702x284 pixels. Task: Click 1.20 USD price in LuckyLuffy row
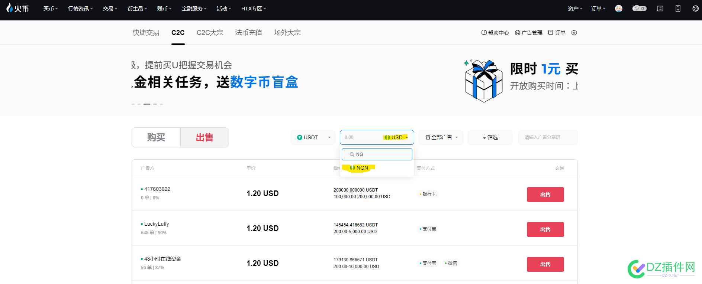(263, 228)
